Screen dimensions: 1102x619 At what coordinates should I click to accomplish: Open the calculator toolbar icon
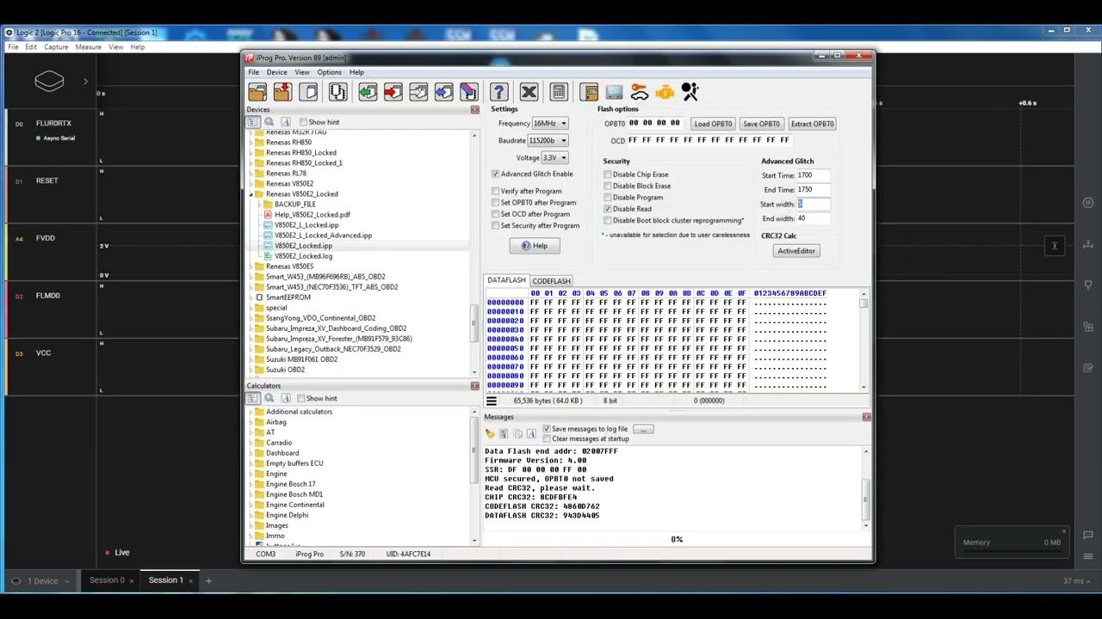(x=559, y=92)
